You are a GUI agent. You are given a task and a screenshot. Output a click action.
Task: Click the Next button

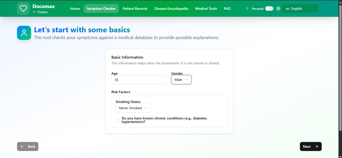tap(311, 146)
